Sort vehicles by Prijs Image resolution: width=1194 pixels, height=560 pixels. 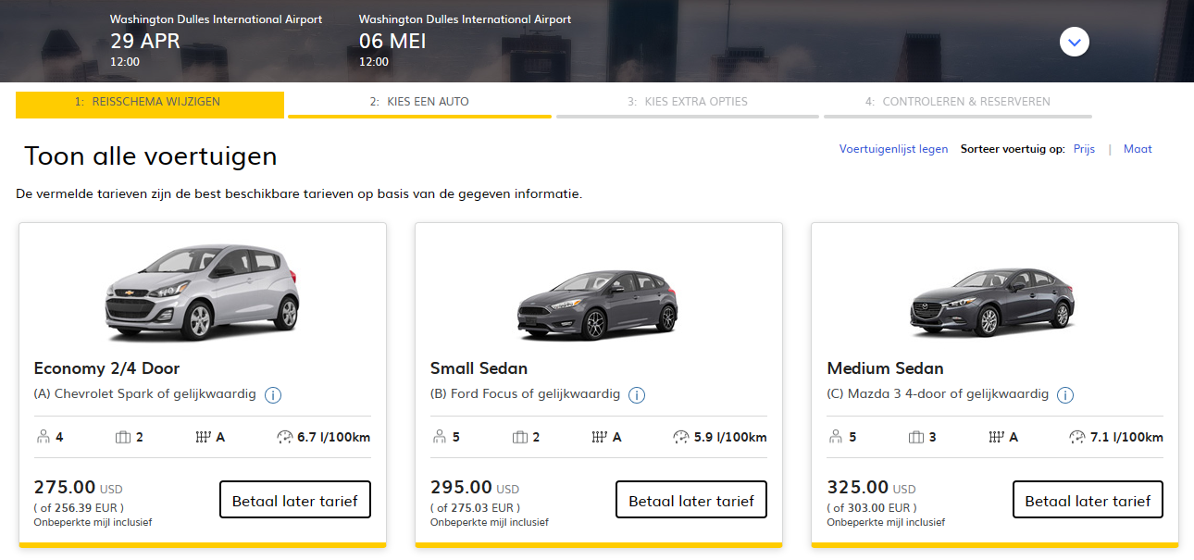(x=1084, y=149)
